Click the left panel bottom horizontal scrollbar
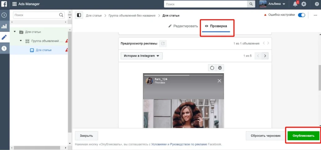 tap(37, 147)
